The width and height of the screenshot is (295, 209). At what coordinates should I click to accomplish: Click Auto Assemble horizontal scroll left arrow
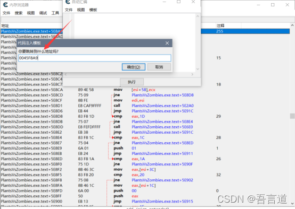[x=65, y=74]
